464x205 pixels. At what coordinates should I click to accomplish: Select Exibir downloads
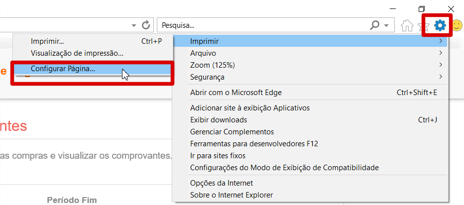point(310,120)
